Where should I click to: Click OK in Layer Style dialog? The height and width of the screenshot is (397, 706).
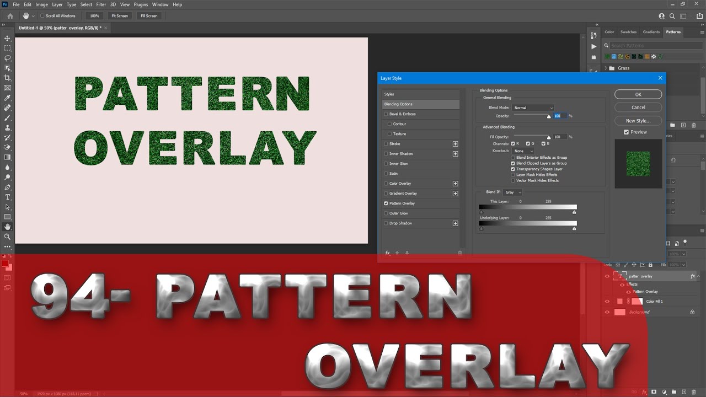click(638, 95)
